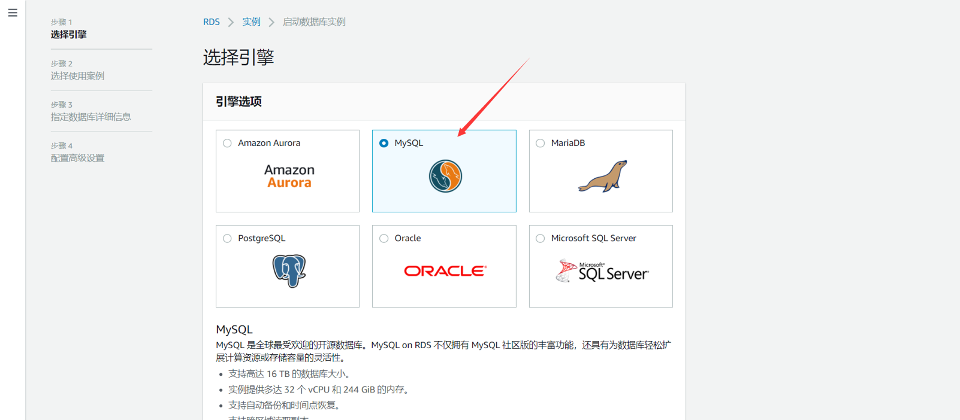Go to RDS breadcrumb link

point(211,22)
